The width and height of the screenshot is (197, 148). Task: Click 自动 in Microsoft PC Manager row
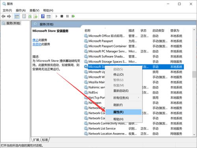pos(156,51)
